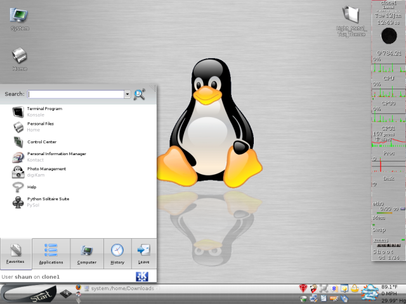Click the resize grip at menu corner
The width and height of the screenshot is (406, 304).
[x=153, y=88]
